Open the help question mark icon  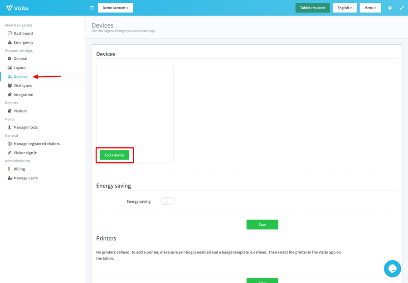point(390,8)
